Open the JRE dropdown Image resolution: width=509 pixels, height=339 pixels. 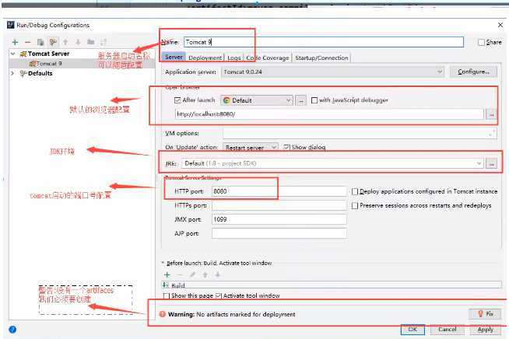(x=333, y=163)
